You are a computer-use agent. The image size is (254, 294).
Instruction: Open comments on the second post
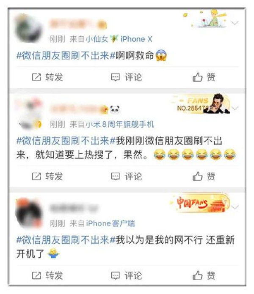click(127, 176)
